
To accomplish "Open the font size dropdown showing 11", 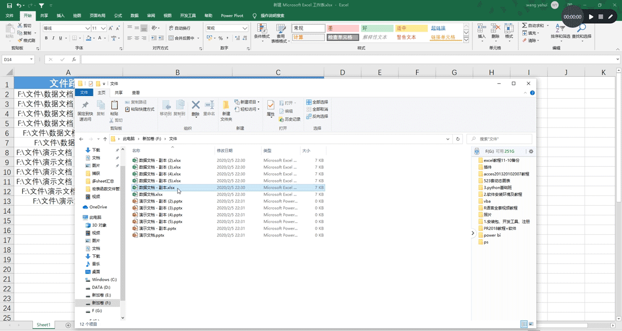I will (x=103, y=28).
